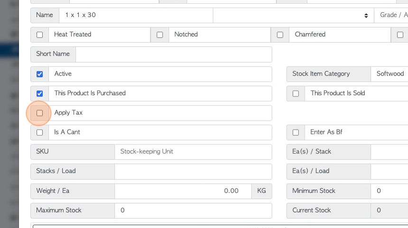Image resolution: width=408 pixels, height=228 pixels.
Task: Open the dropdown beside the Name field
Action: pos(293,15)
